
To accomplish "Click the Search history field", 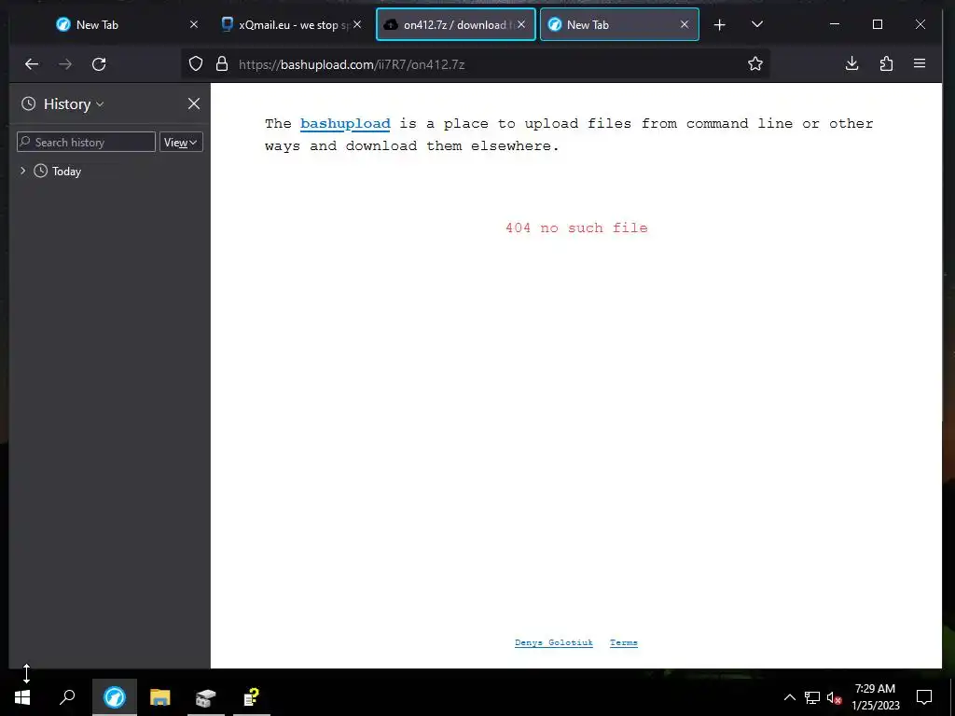I will pyautogui.click(x=87, y=142).
